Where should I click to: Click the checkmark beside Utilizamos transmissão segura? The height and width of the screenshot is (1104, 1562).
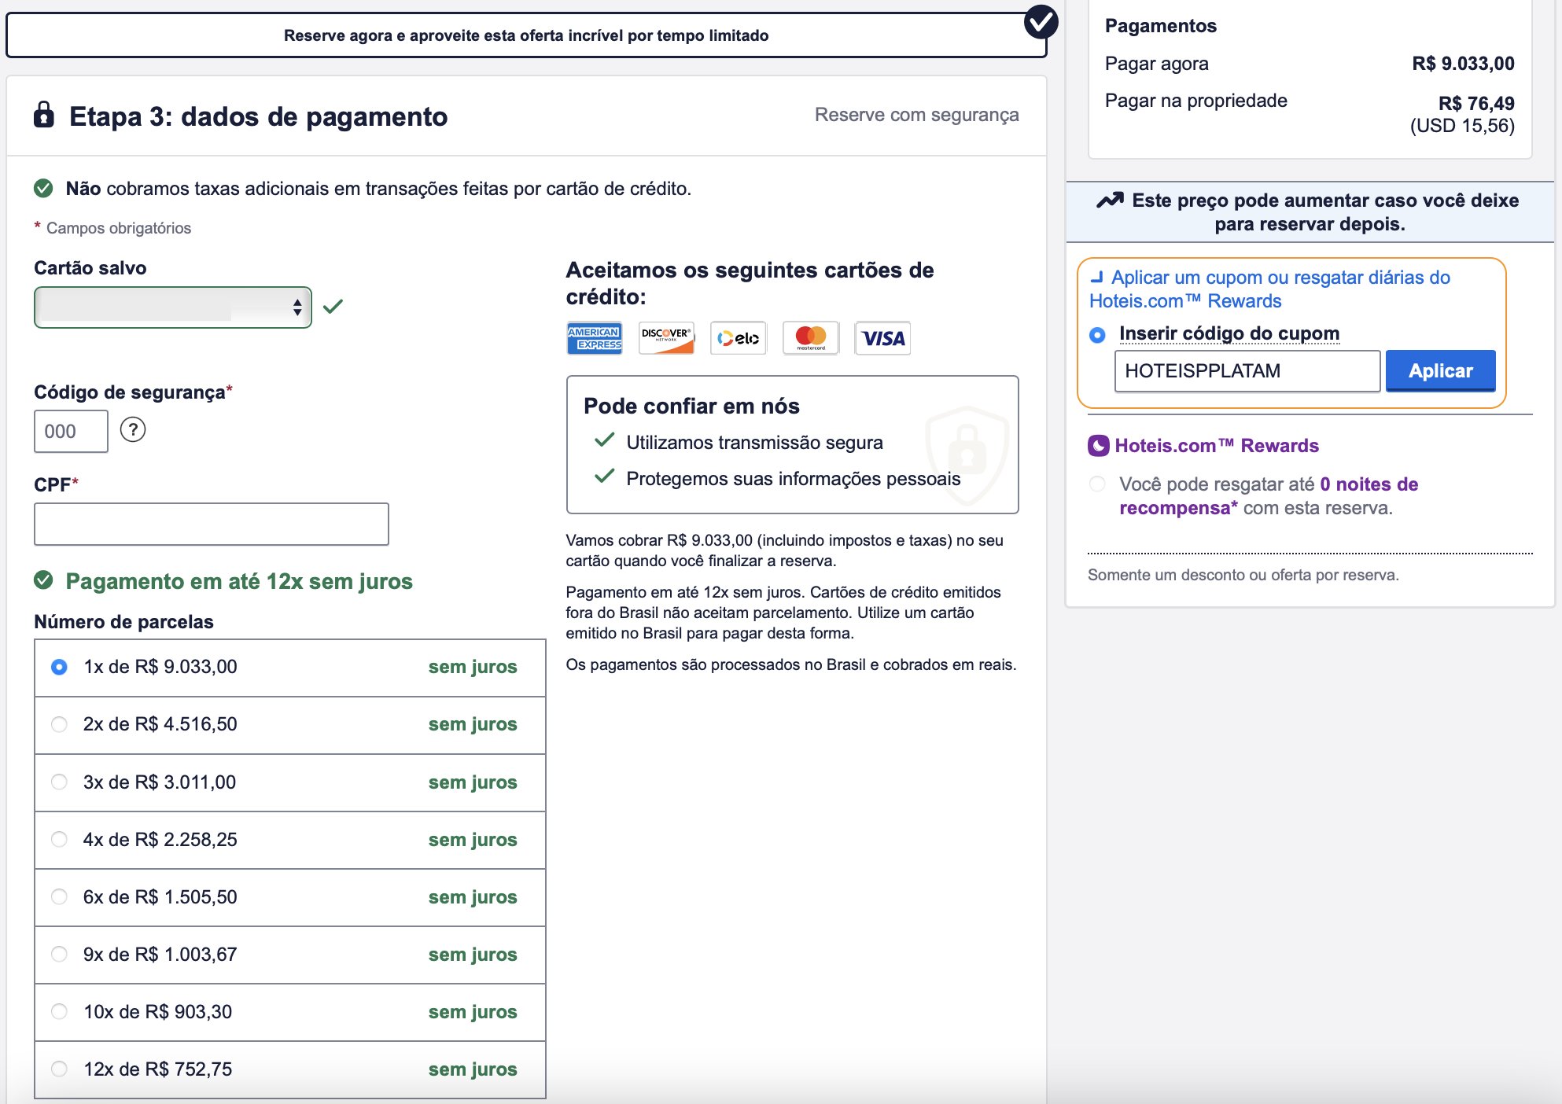[604, 440]
